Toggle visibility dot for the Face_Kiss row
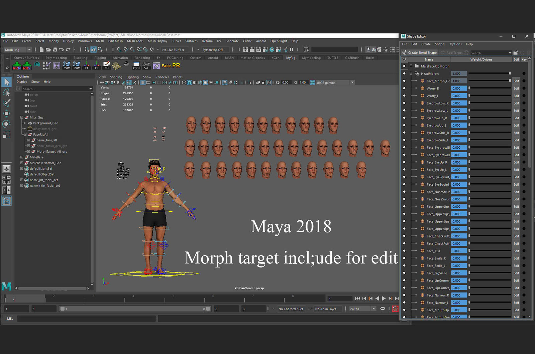Screen dimensions: 535x354 point(404,251)
